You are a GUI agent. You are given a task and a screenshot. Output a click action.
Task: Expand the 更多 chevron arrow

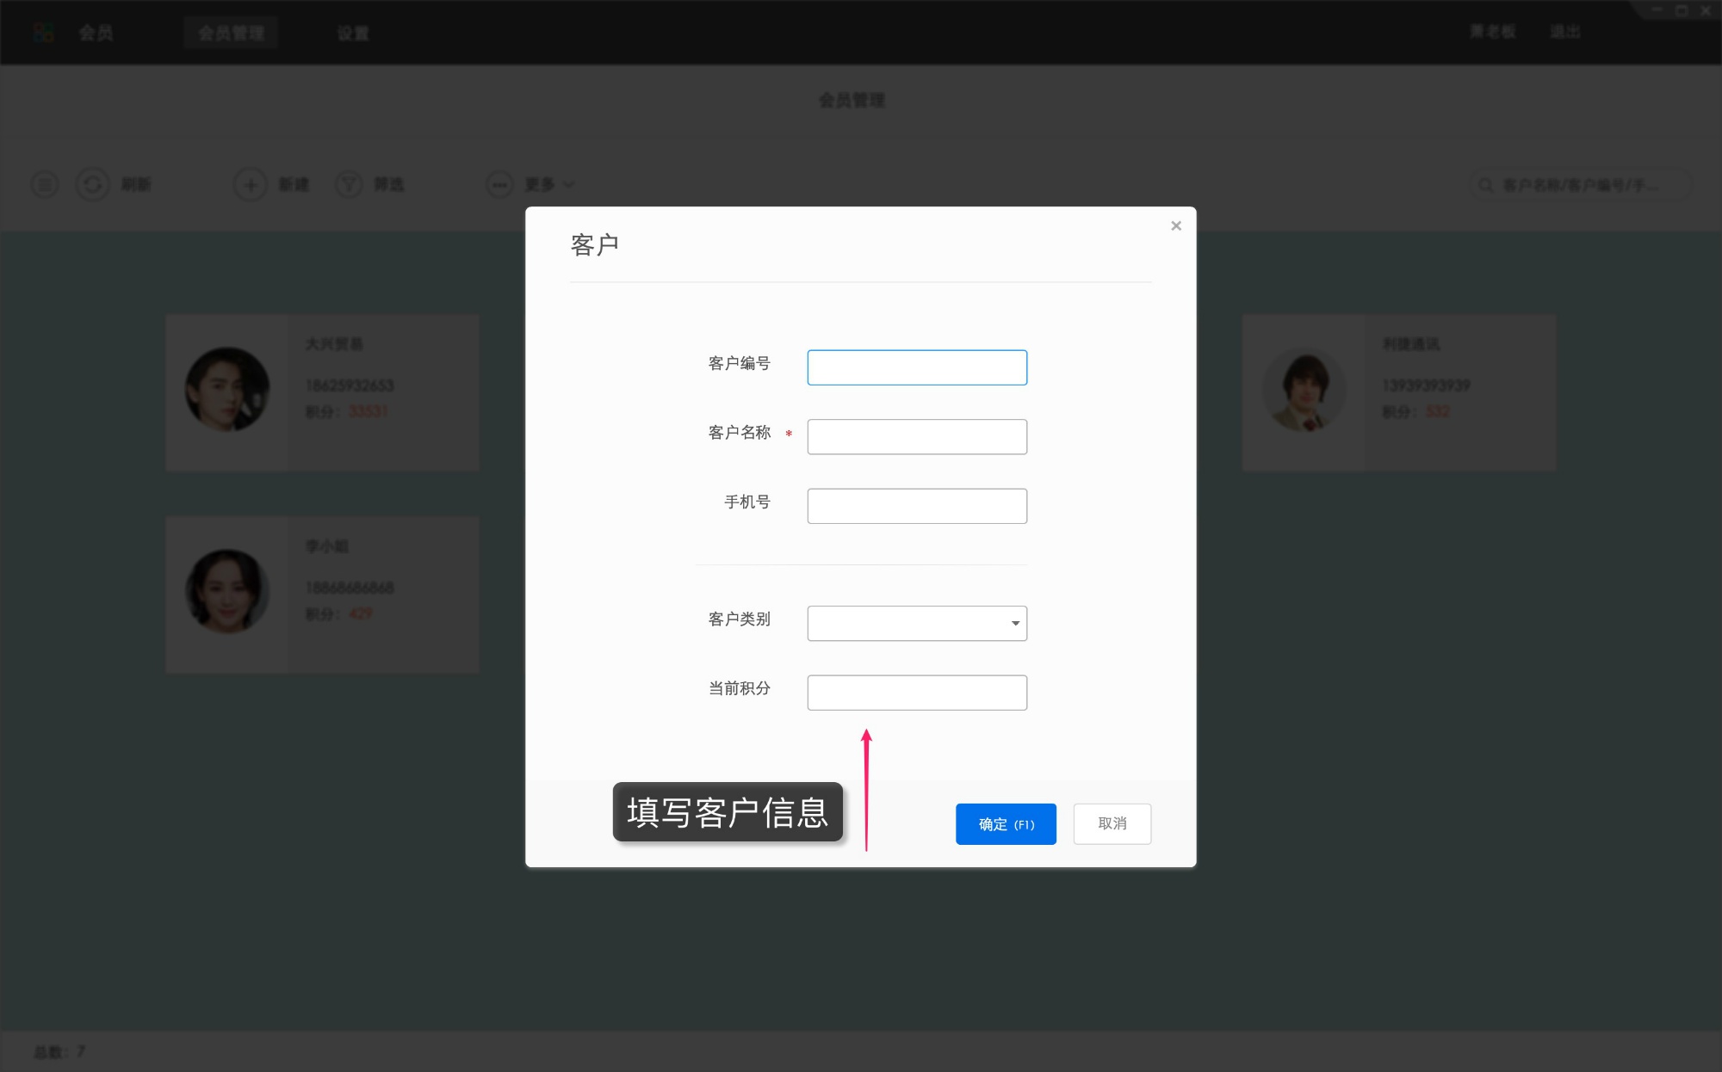coord(568,184)
